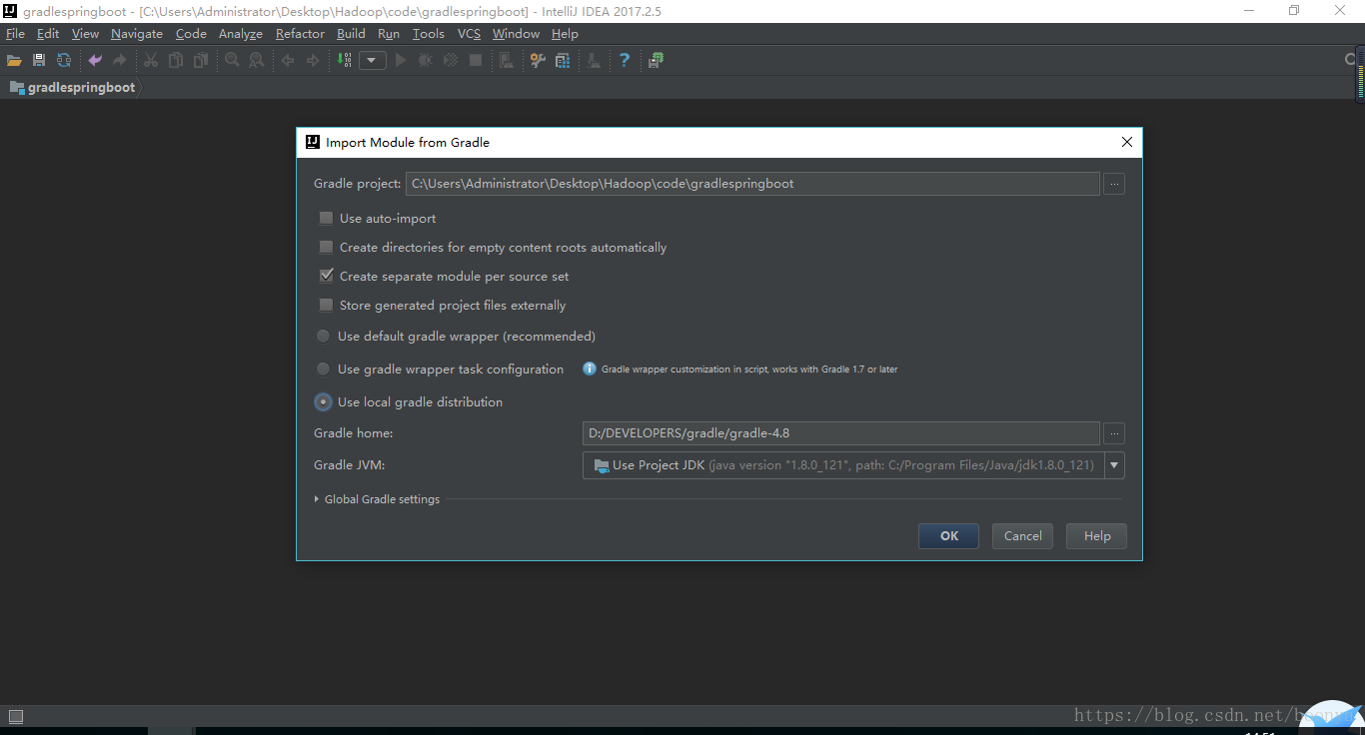This screenshot has height=735, width=1365.
Task: Click the Help button in dialog
Action: point(1096,536)
